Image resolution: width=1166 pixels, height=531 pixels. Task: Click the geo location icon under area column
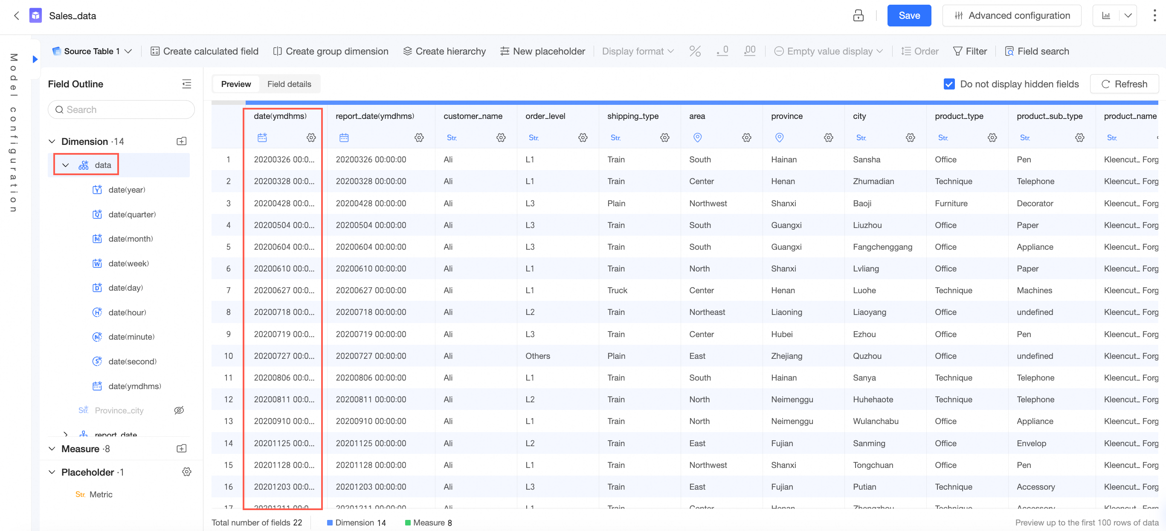[698, 138]
